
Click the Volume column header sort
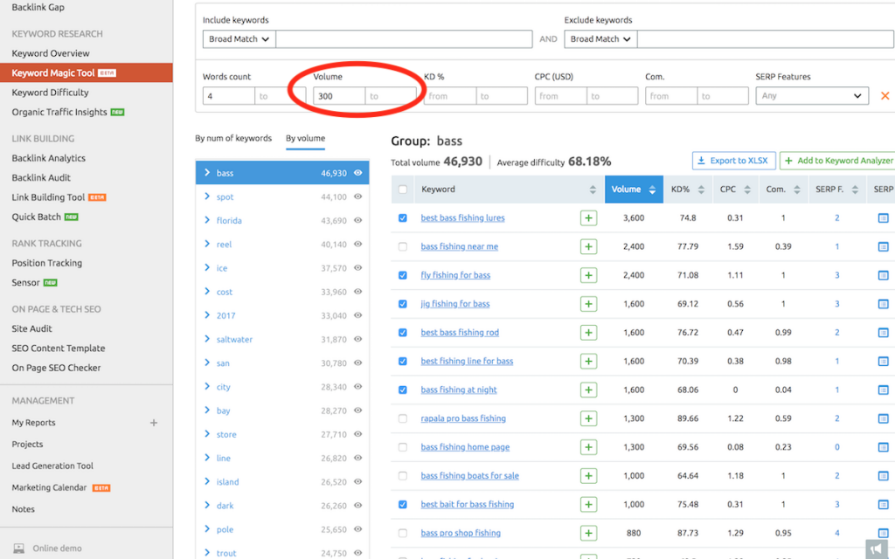(x=634, y=190)
